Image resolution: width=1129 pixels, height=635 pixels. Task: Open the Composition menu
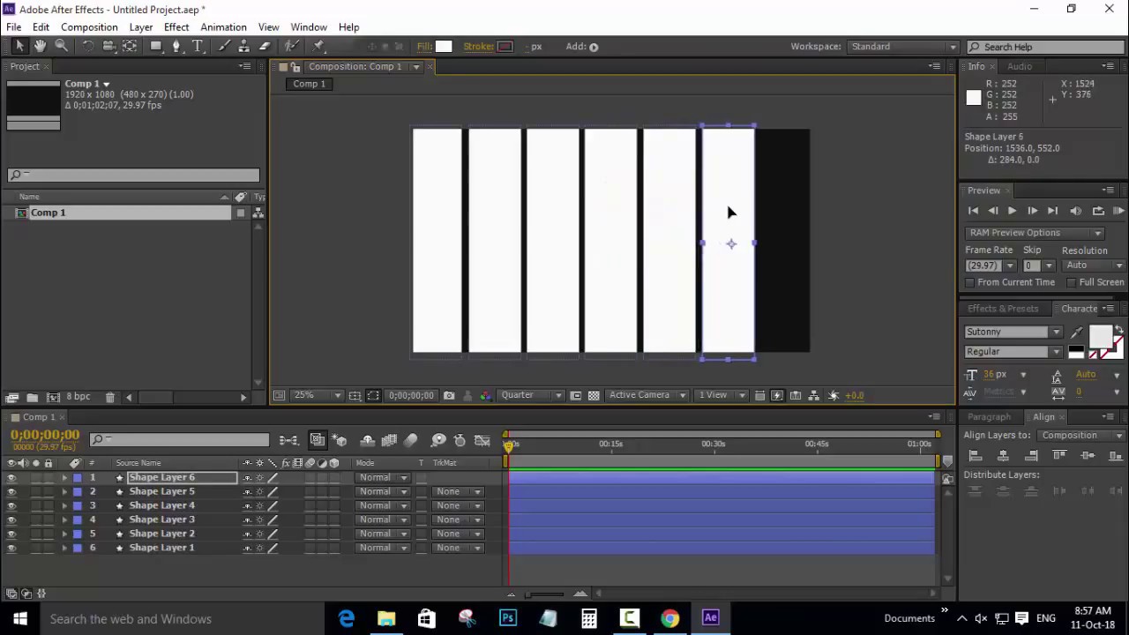(89, 27)
